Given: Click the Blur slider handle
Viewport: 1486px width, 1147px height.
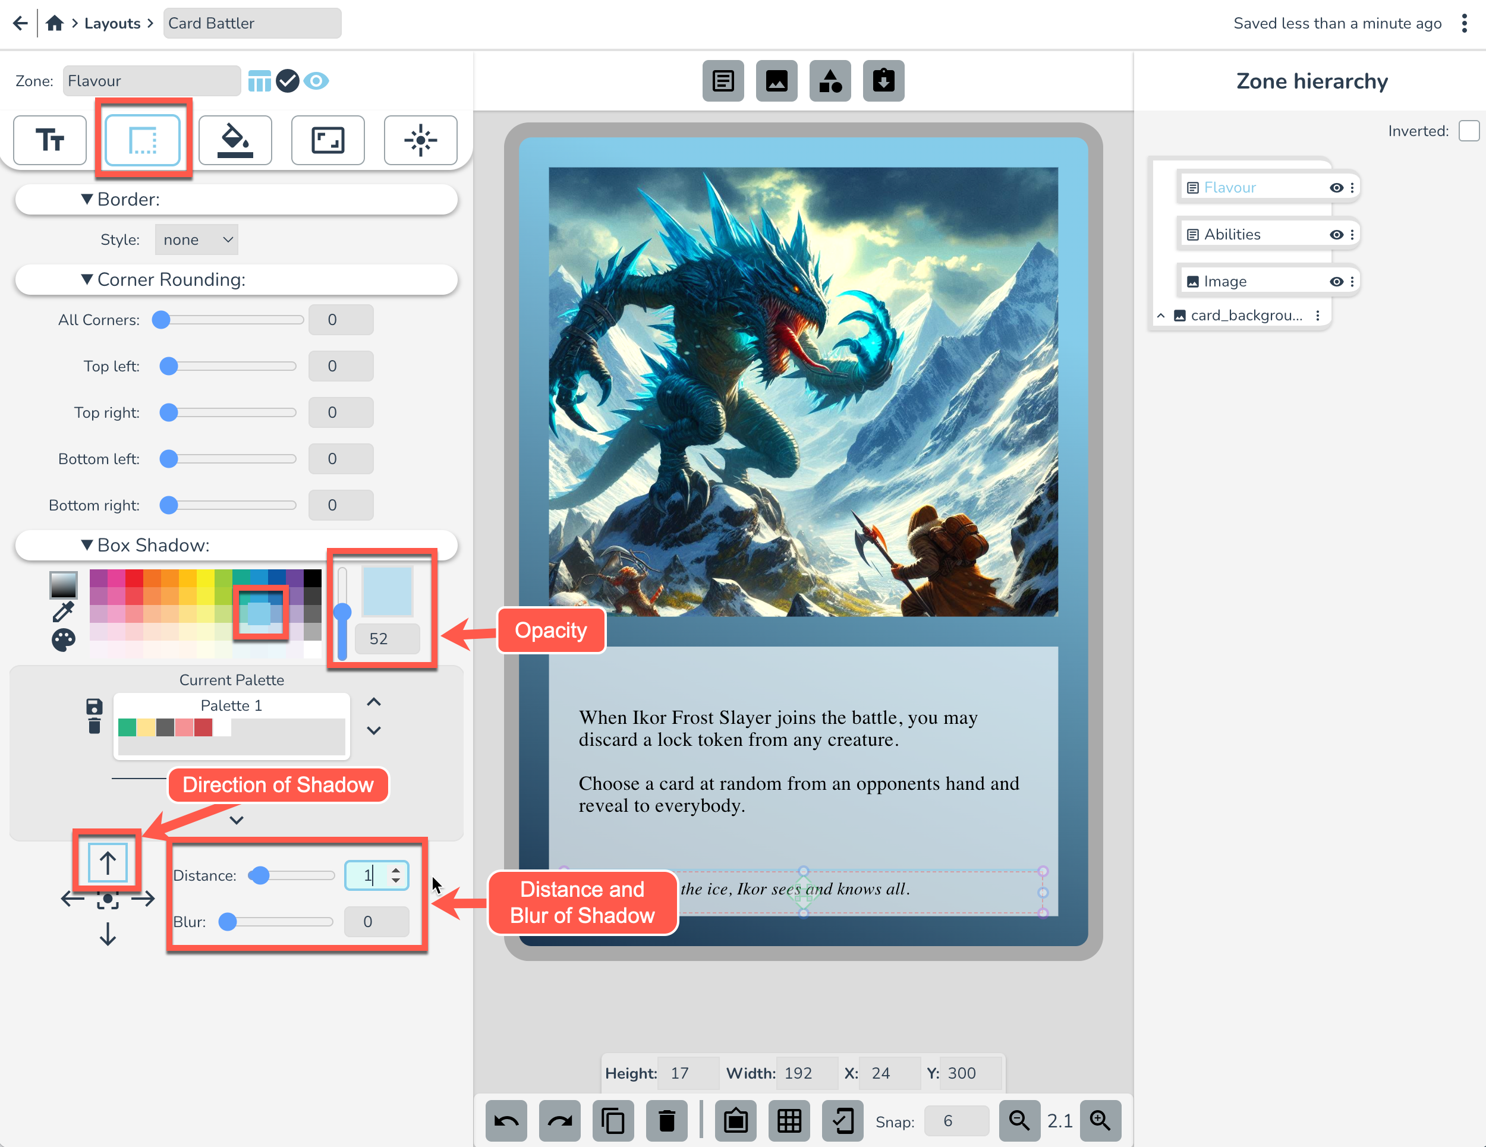Looking at the screenshot, I should 228,922.
